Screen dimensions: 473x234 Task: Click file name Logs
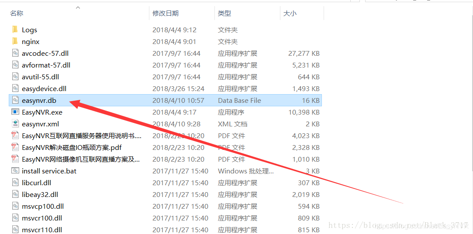[30, 30]
